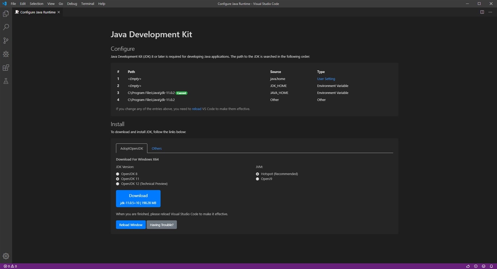This screenshot has height=269, width=497.
Task: Open the Extensions view
Action: coord(5,68)
